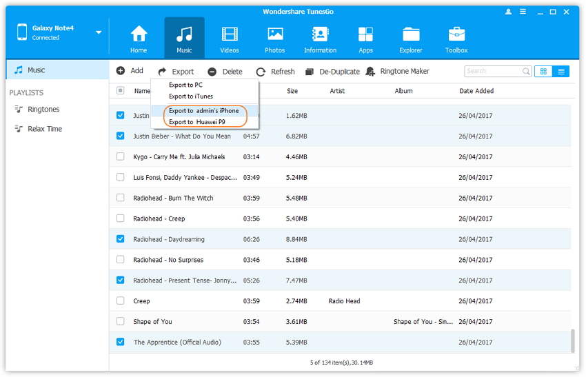Choose Export to admin's iPhone
Viewport: 586px width, 377px height.
pyautogui.click(x=203, y=111)
